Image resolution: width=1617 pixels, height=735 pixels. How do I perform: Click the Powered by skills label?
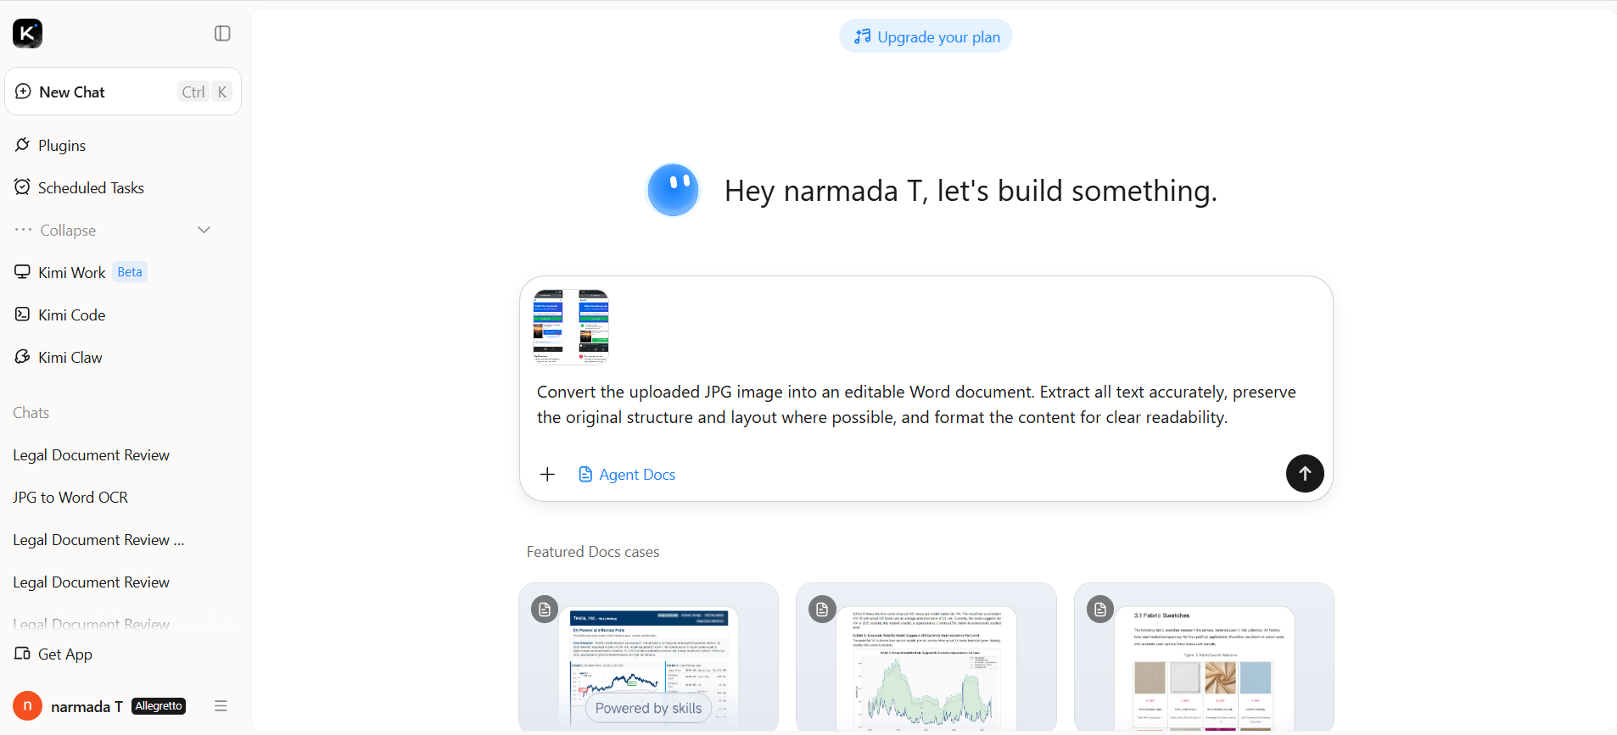(x=648, y=709)
